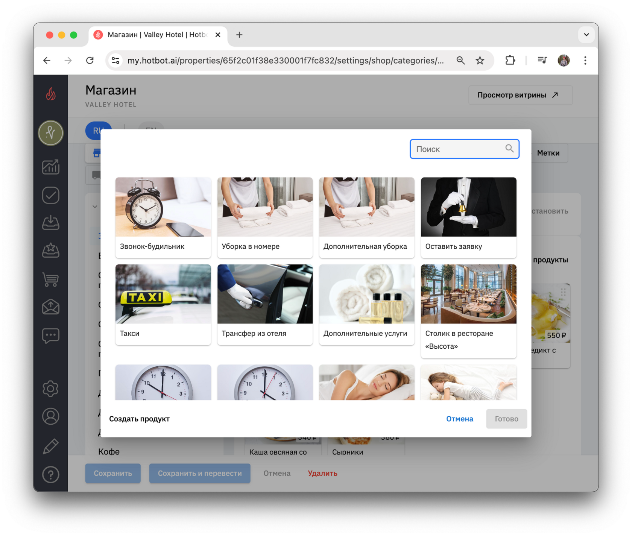The image size is (632, 536).
Task: Open the pencil edit sidebar icon
Action: (x=51, y=446)
